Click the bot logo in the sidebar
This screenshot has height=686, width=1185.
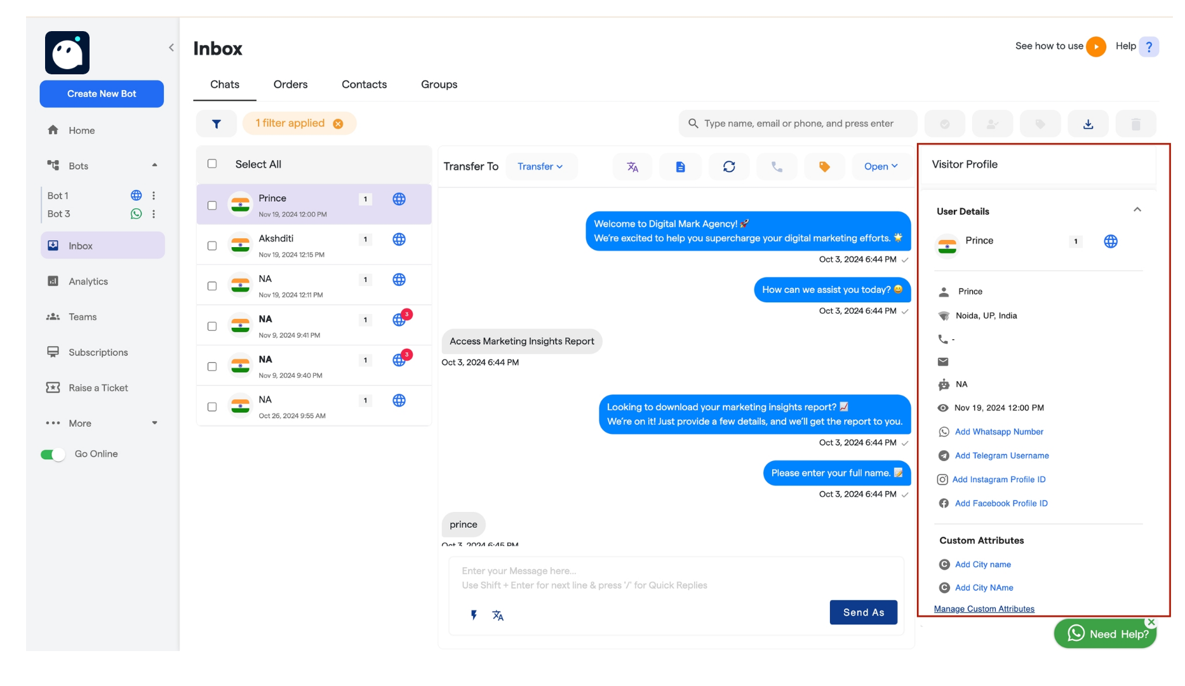tap(67, 53)
